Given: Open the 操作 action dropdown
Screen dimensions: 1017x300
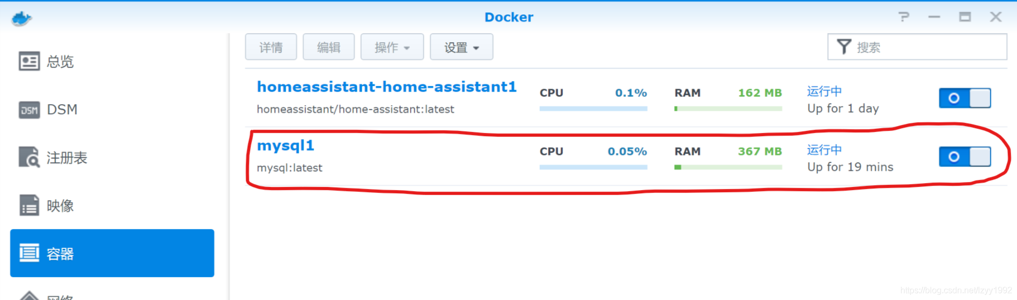Looking at the screenshot, I should 392,48.
